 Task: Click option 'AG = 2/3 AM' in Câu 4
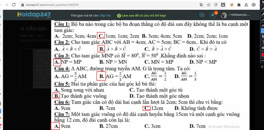118,76
